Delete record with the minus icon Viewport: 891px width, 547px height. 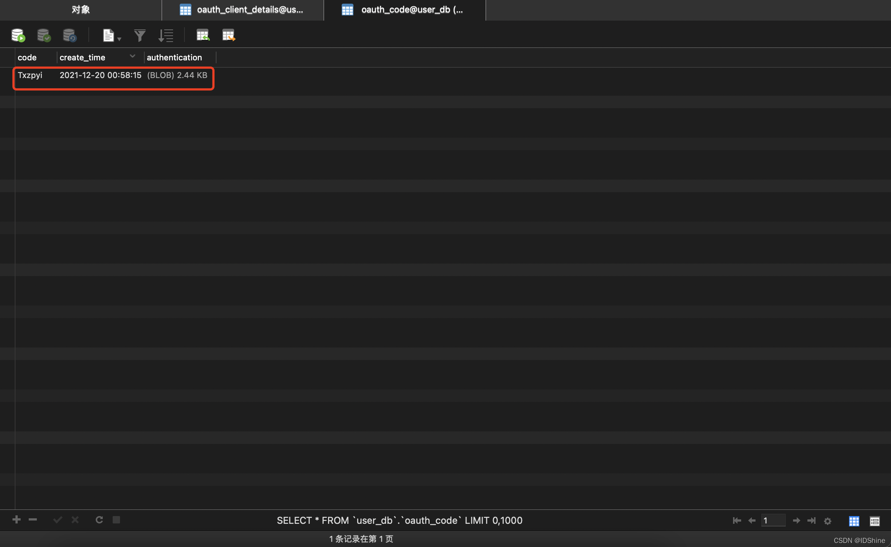pyautogui.click(x=33, y=520)
